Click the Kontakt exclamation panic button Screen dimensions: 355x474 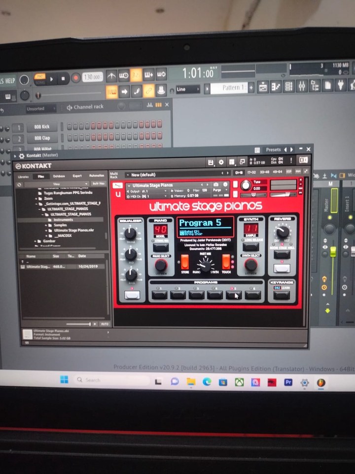tap(291, 160)
